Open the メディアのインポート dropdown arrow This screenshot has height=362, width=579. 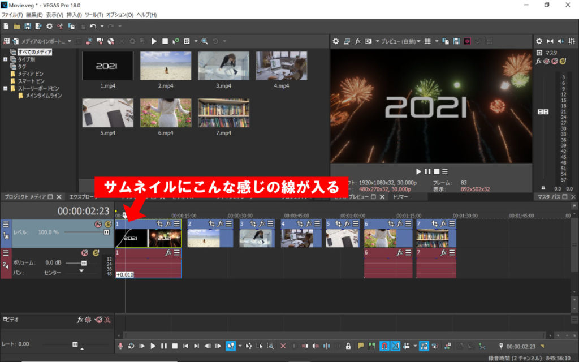tap(70, 41)
